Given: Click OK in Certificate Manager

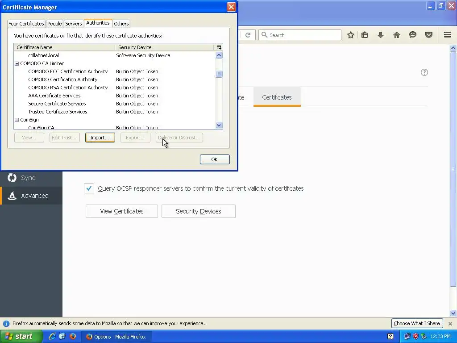Looking at the screenshot, I should [215, 159].
